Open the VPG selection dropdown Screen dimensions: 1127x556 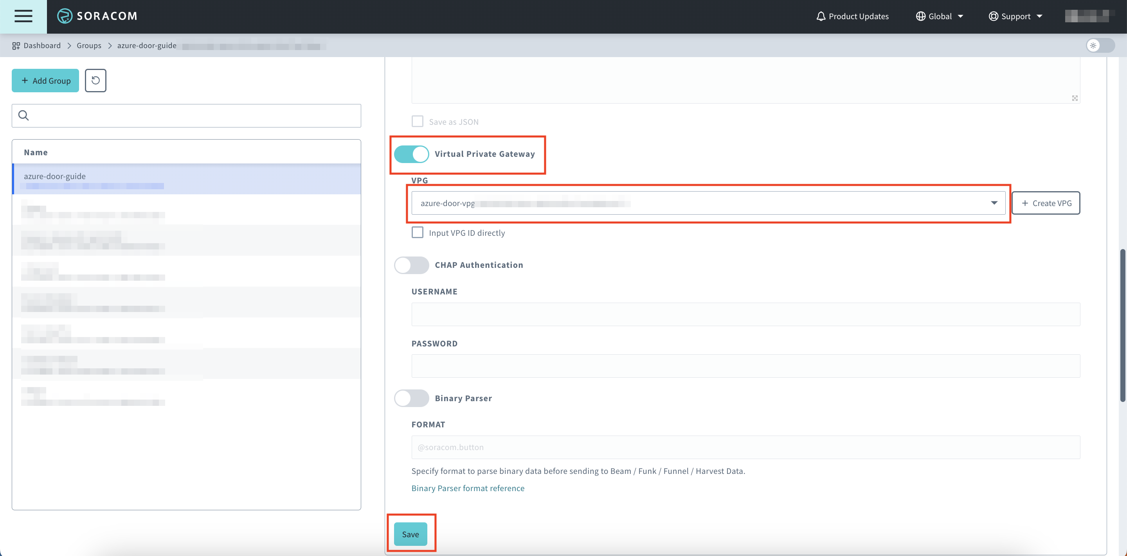click(994, 203)
